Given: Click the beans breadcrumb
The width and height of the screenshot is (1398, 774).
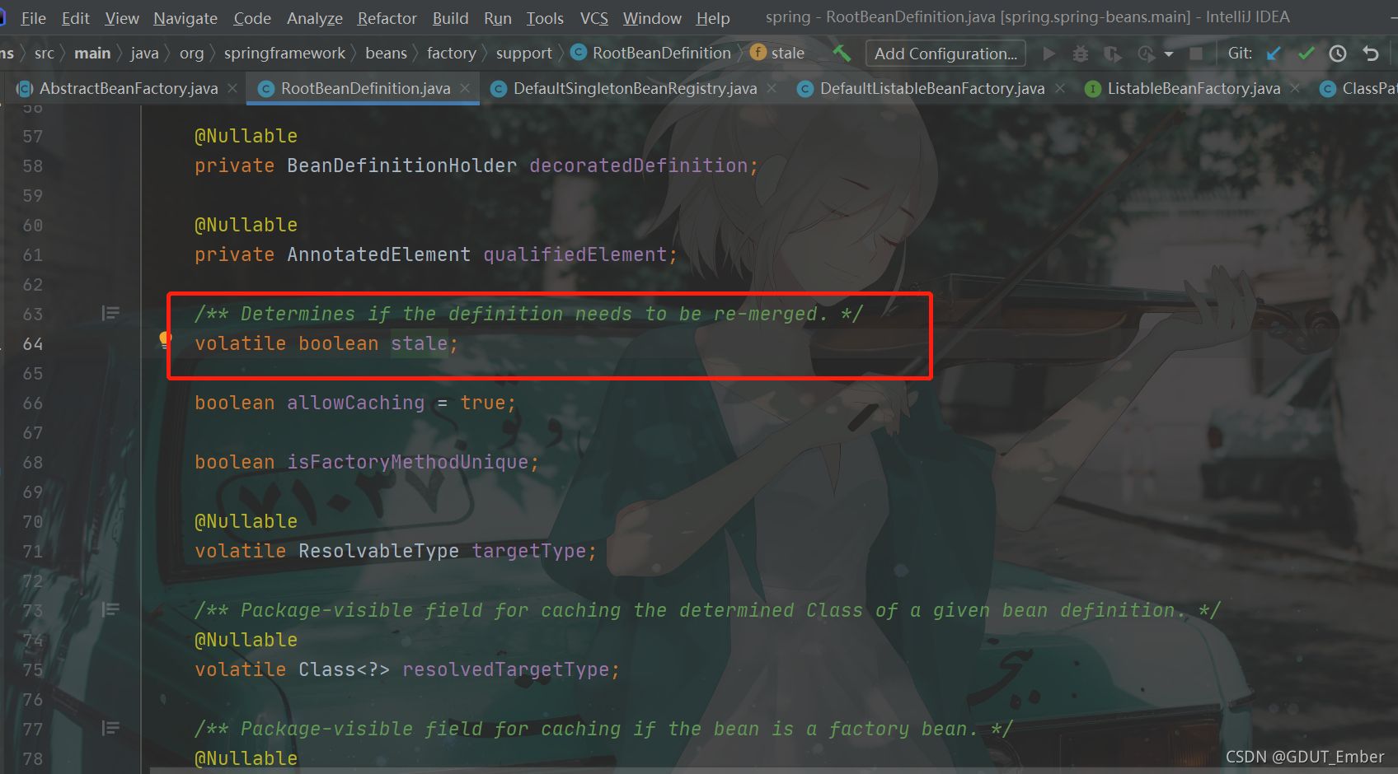Looking at the screenshot, I should click(387, 54).
